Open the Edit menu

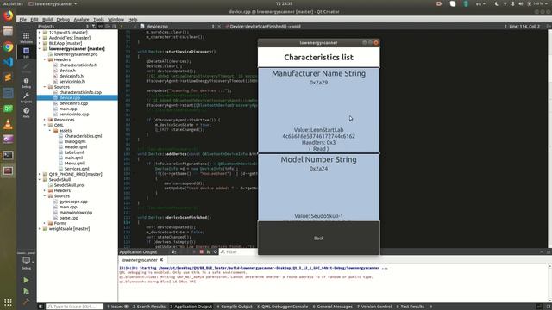pyautogui.click(x=34, y=20)
